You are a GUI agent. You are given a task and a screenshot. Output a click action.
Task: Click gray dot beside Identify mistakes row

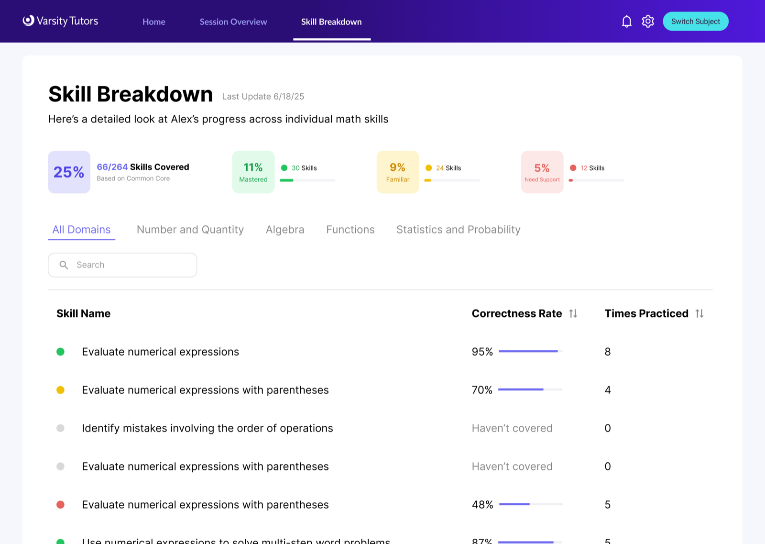(60, 428)
